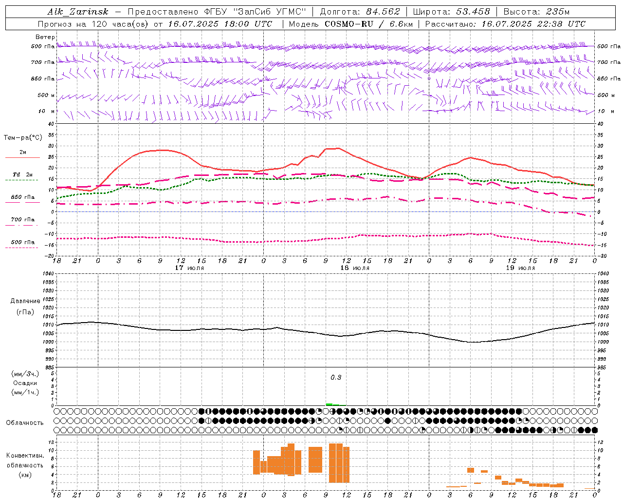Click the '17 июля' date label

point(189,268)
